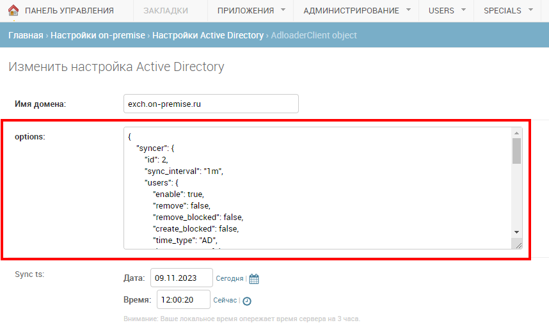Open the USERS dropdown menu
The image size is (549, 332).
click(446, 11)
